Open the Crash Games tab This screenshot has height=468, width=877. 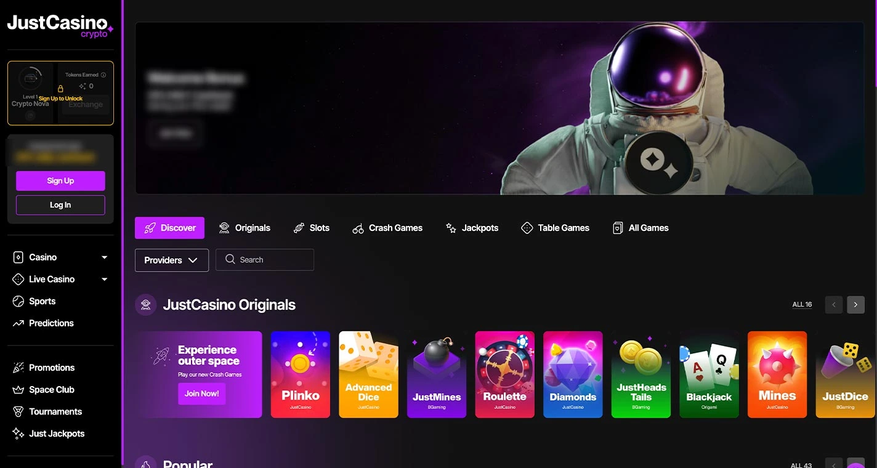click(x=387, y=228)
